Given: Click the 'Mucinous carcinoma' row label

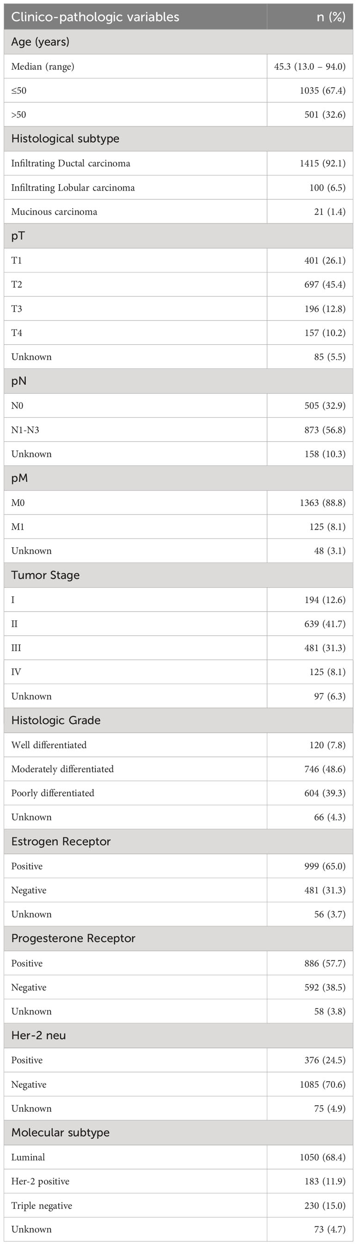Looking at the screenshot, I should 54,212.
